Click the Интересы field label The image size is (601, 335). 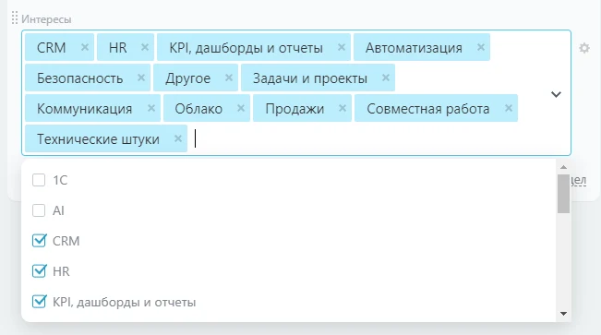click(x=46, y=19)
